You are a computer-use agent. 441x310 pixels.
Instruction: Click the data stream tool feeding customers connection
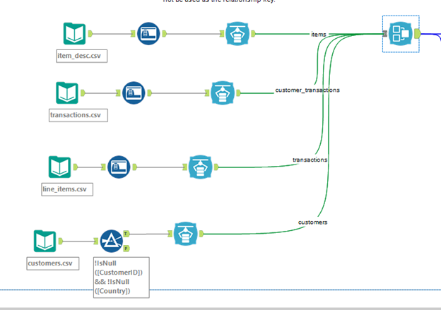[x=185, y=234]
